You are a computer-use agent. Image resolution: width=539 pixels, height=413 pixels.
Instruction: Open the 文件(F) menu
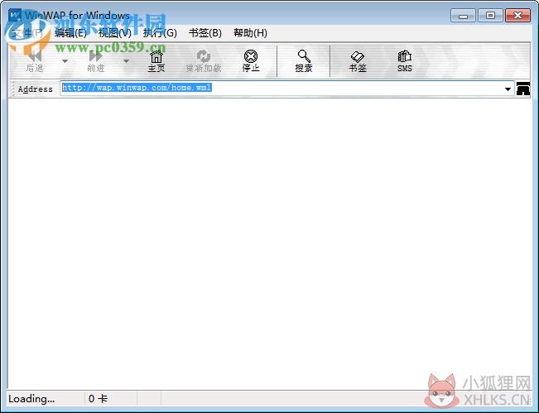[x=27, y=33]
